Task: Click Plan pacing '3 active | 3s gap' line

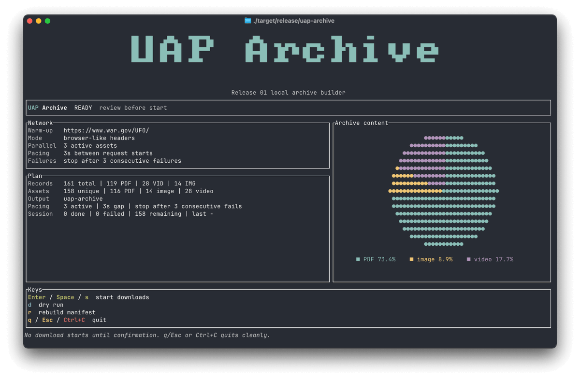Action: click(x=153, y=206)
